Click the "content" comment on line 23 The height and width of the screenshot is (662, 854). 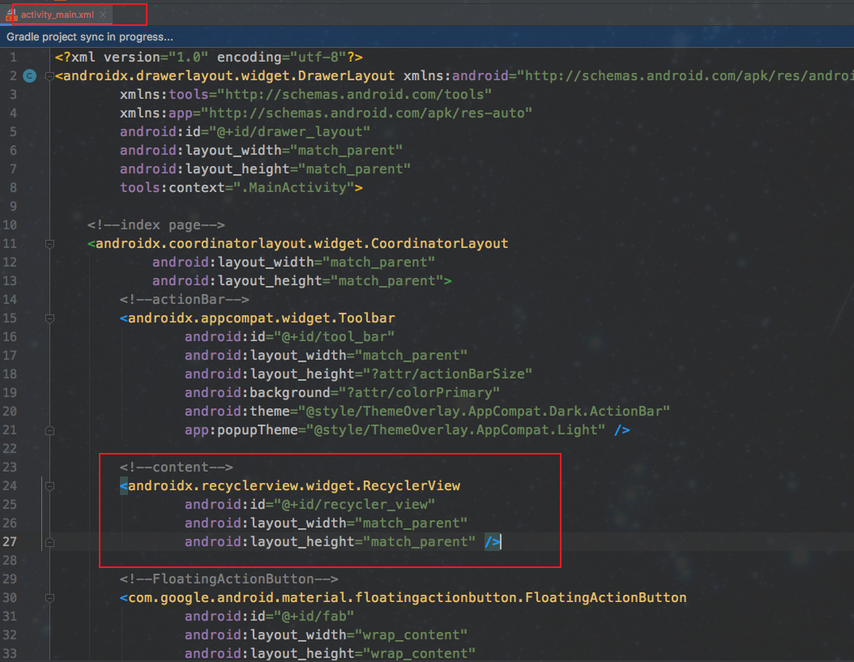point(176,468)
